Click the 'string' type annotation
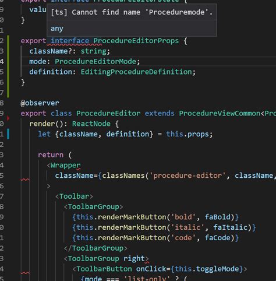The height and width of the screenshot is (281, 276). click(x=94, y=51)
